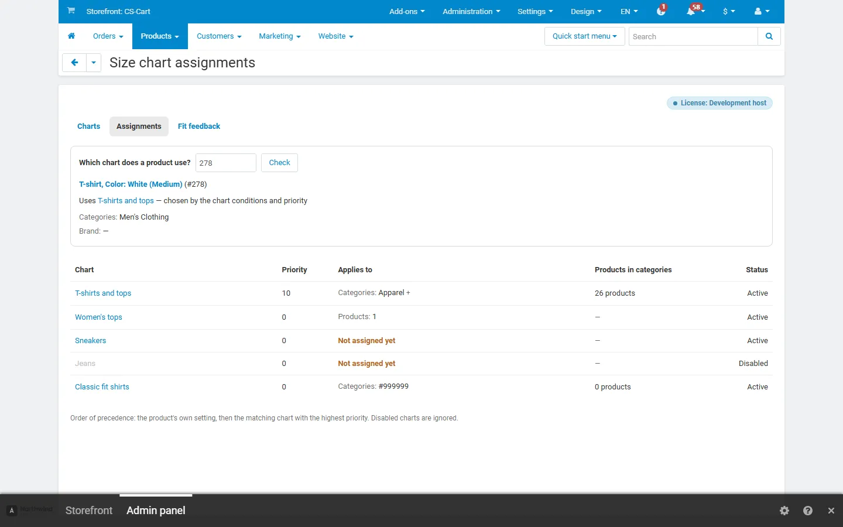Select the Assignments tab
Viewport: 843px width, 527px height.
[139, 126]
